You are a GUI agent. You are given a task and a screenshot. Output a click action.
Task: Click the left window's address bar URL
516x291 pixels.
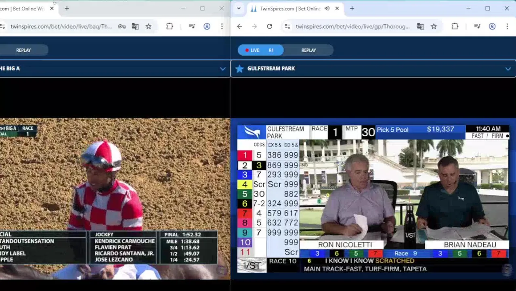click(61, 26)
